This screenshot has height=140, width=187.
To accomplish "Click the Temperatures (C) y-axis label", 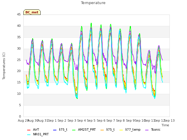I will tap(4, 66).
